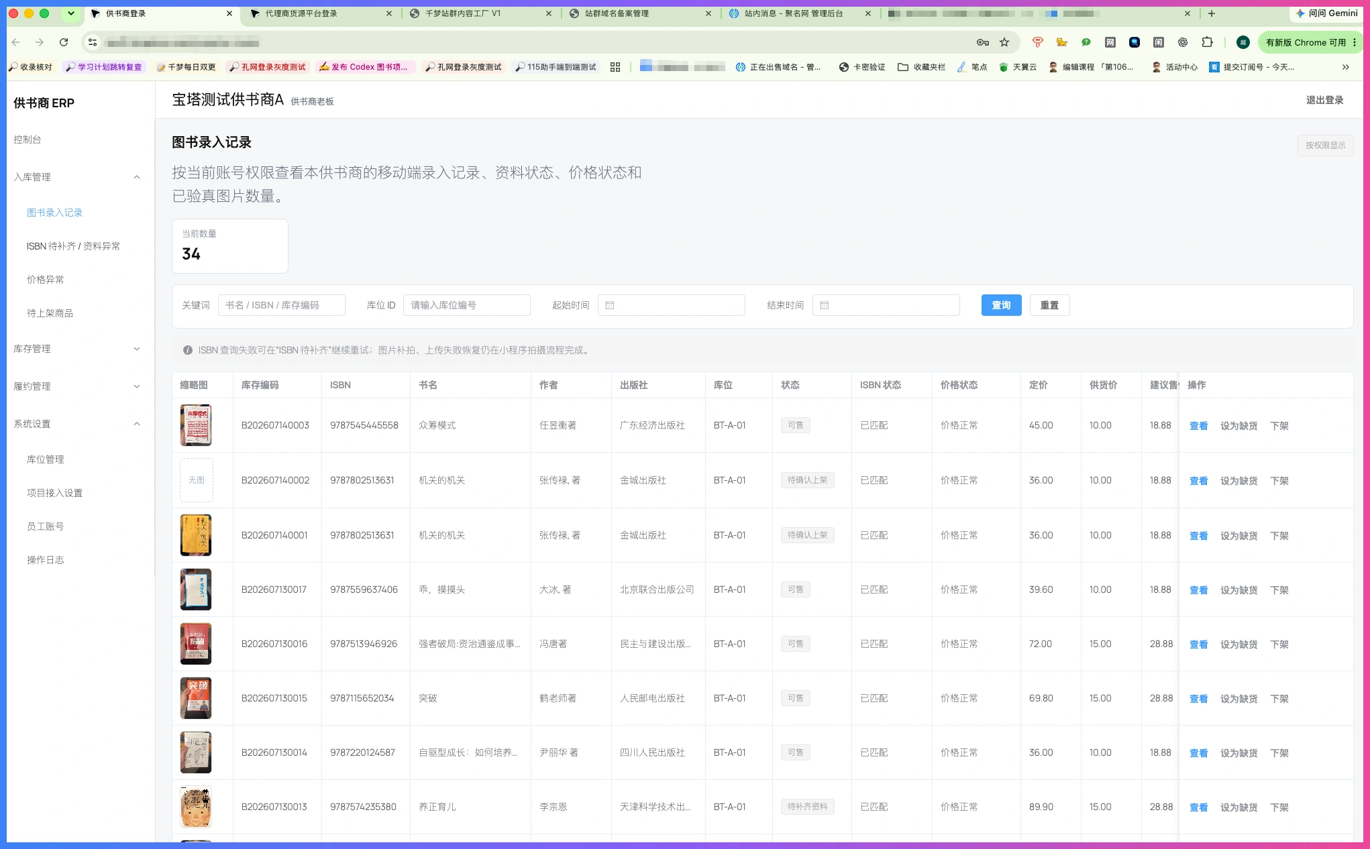Viewport: 1370px width, 849px height.
Task: Go back with the browser back arrow
Action: (x=16, y=42)
